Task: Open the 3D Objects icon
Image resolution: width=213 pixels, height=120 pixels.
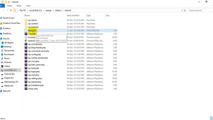Action: tap(2, 43)
